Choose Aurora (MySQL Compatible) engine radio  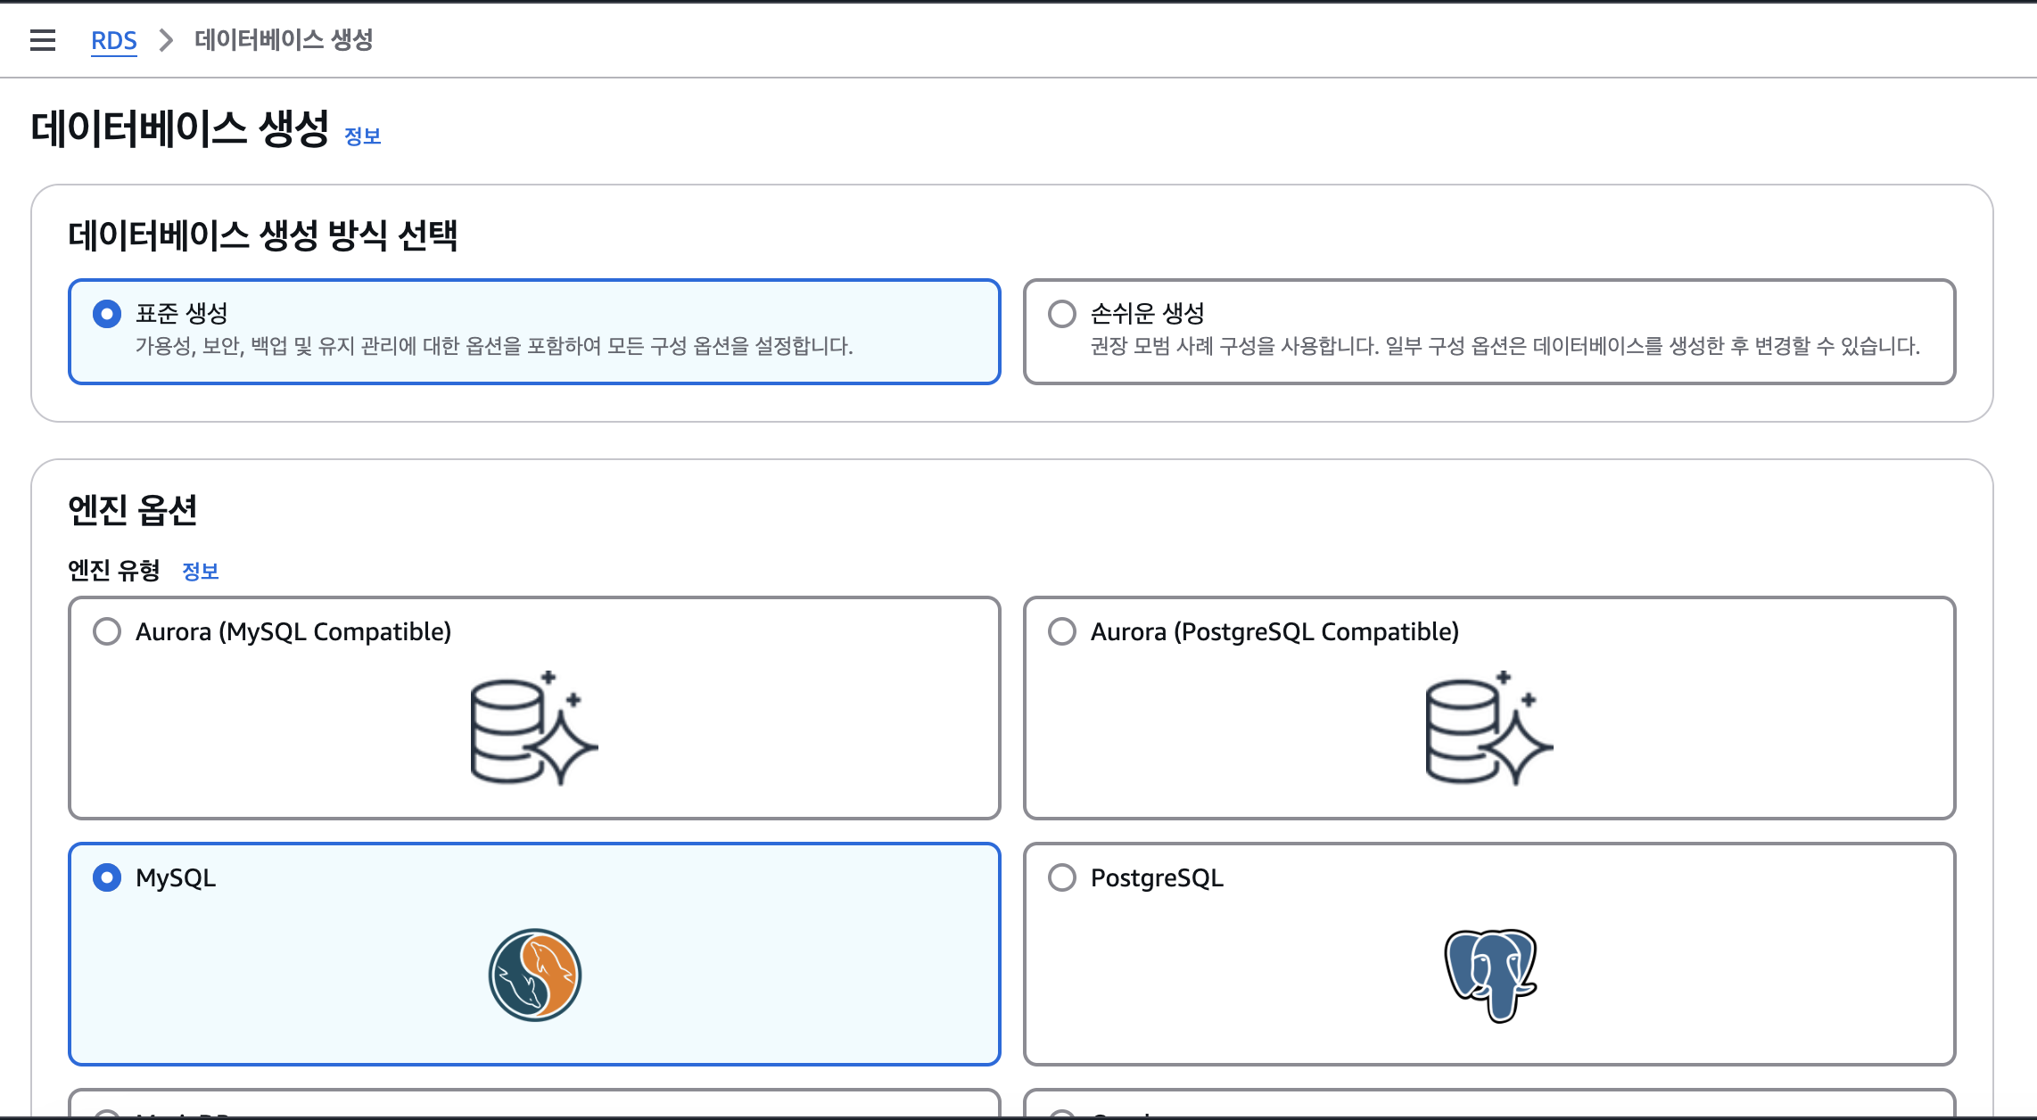(107, 631)
